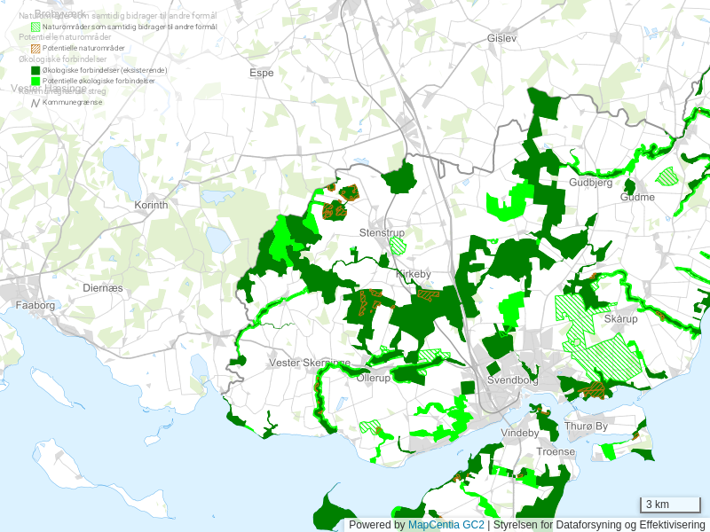Select the dark green existing connections swatch
The width and height of the screenshot is (710, 532).
click(x=35, y=70)
